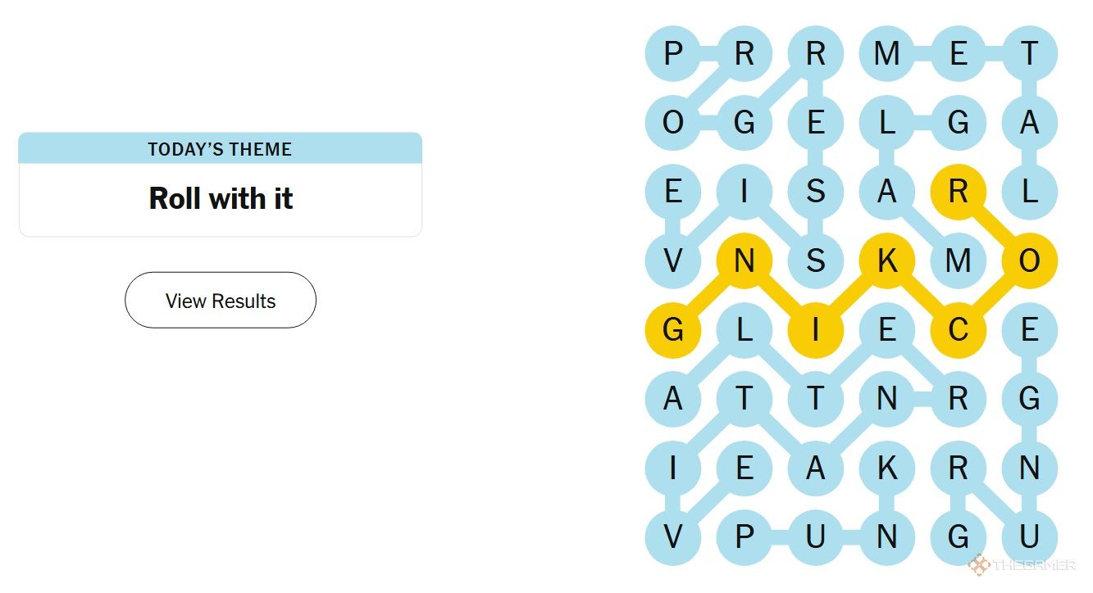
Task: Select the T ending the MET row
Action: [x=1029, y=54]
